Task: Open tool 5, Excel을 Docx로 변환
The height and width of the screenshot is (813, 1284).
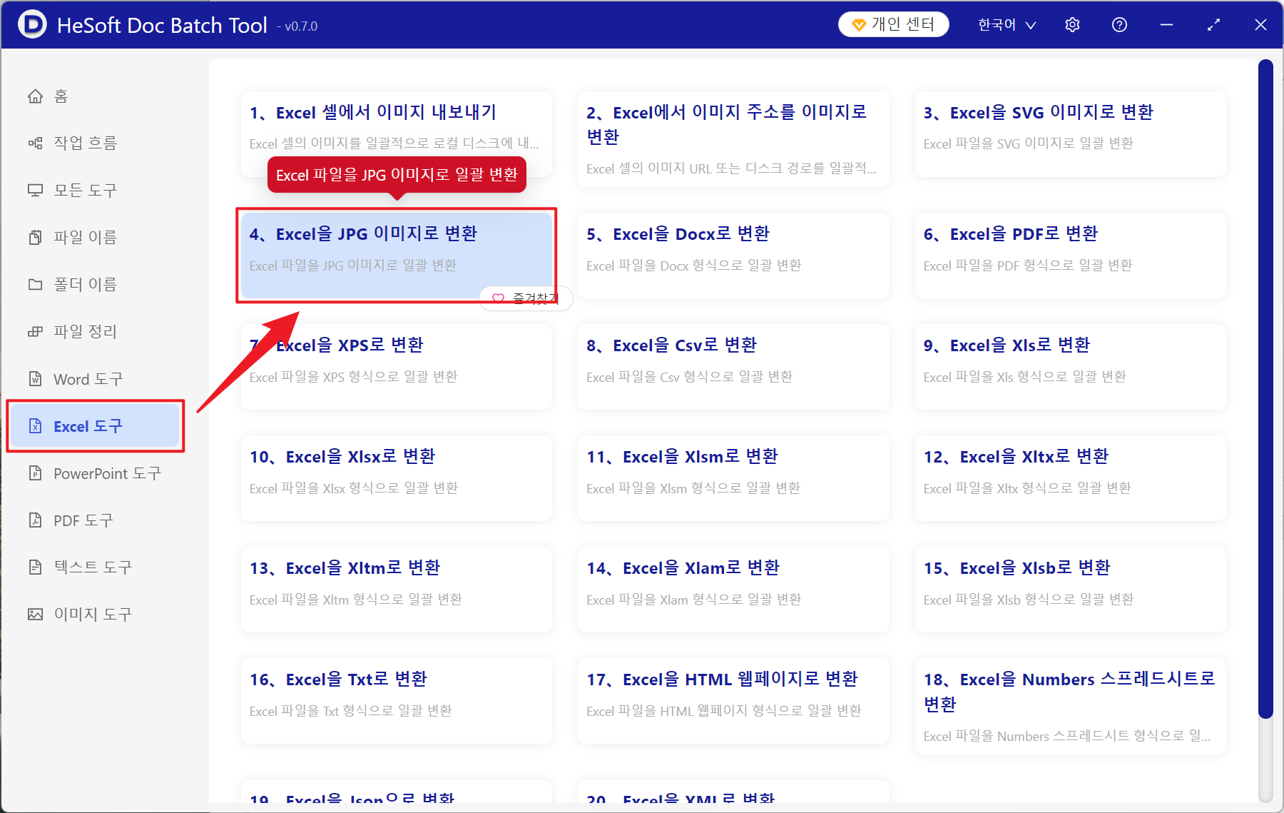Action: point(733,255)
